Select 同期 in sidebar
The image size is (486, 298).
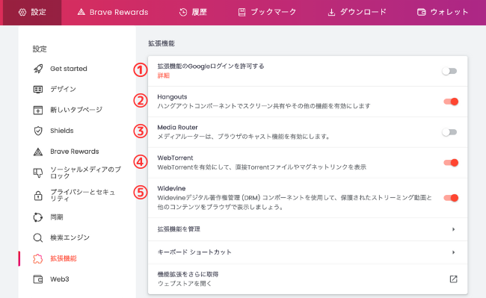coord(57,217)
